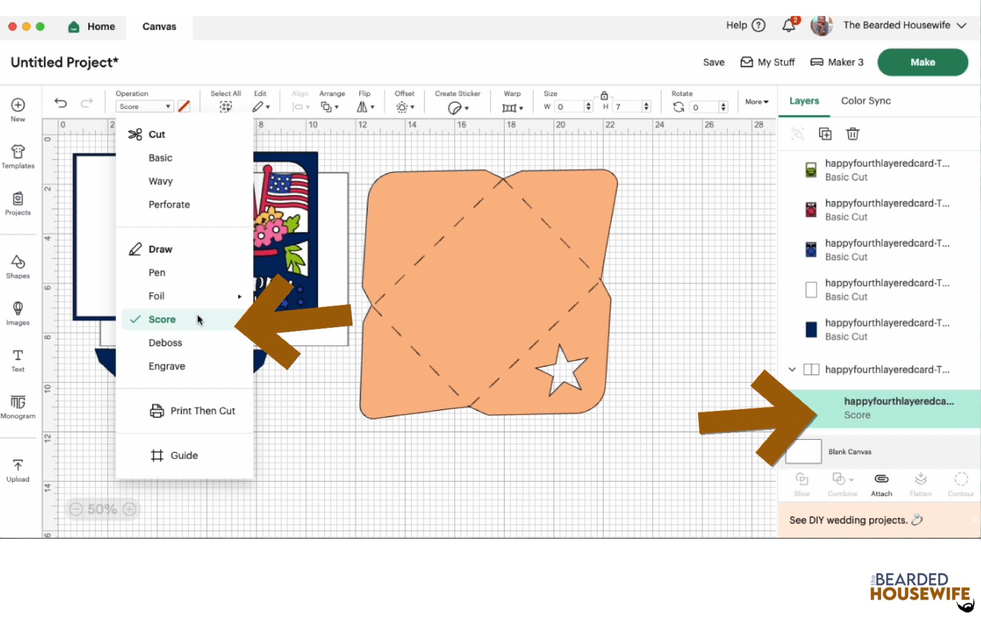This screenshot has height=623, width=981.
Task: Open My Stuff
Action: click(x=768, y=62)
